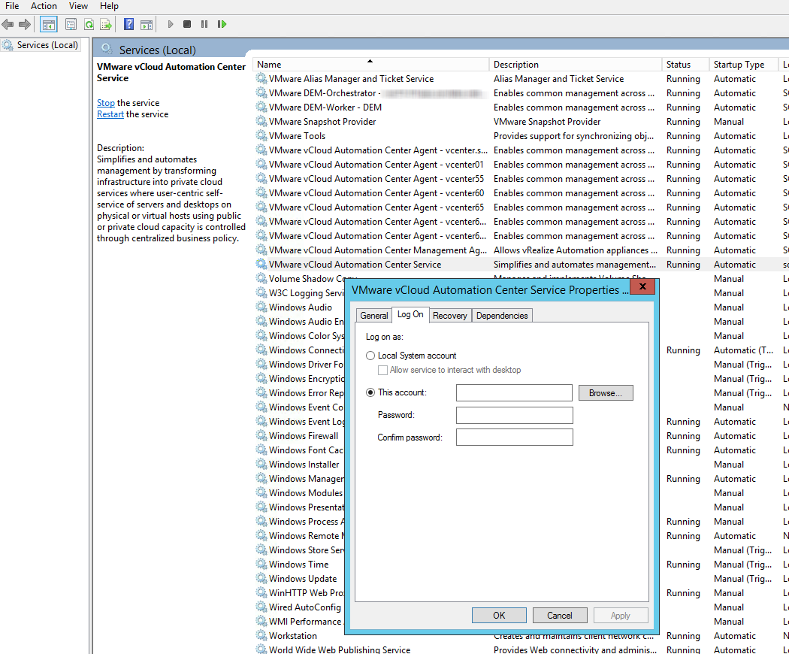Screen dimensions: 789x654
Task: Click the Stop Service square icon
Action: pos(187,24)
